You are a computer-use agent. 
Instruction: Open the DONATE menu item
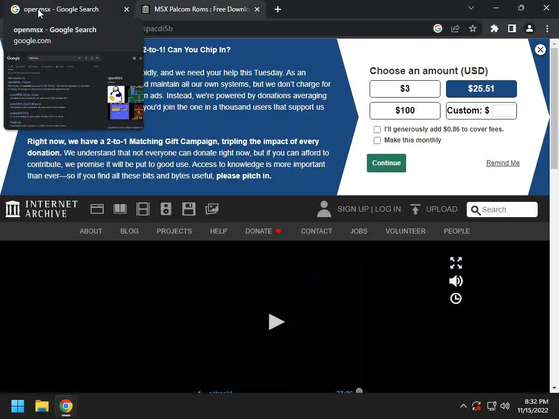coord(264,231)
